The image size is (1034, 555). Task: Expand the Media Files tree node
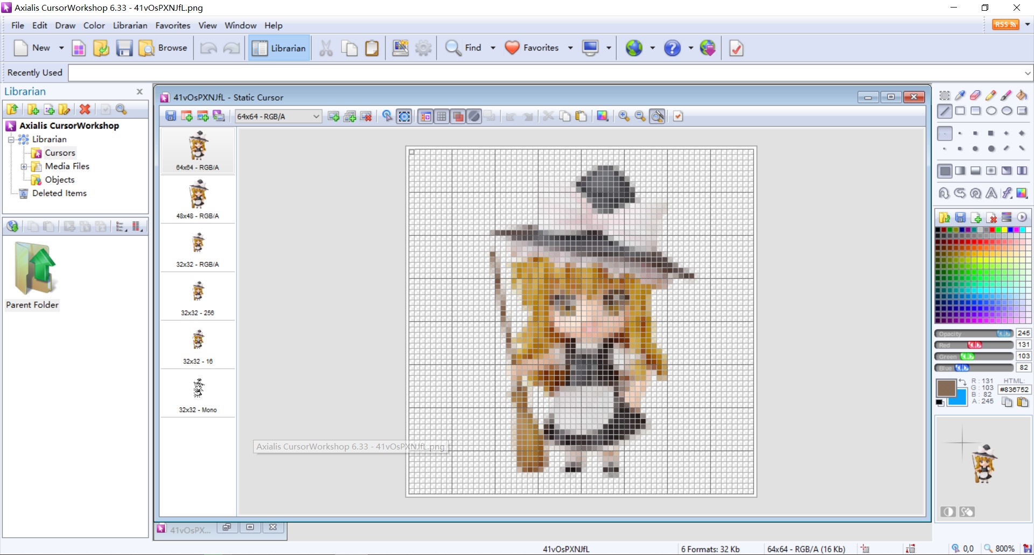coord(24,167)
